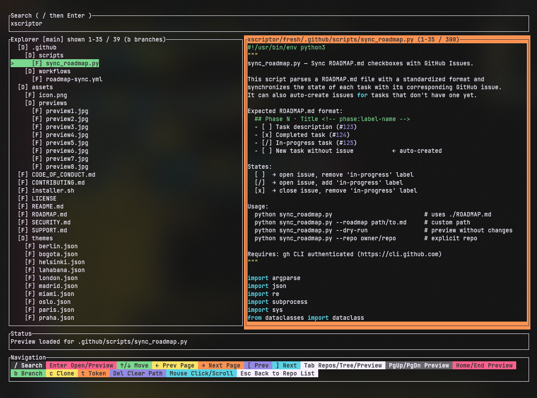Select preview5.jpg file
This screenshot has width=537, height=398.
tap(60, 143)
